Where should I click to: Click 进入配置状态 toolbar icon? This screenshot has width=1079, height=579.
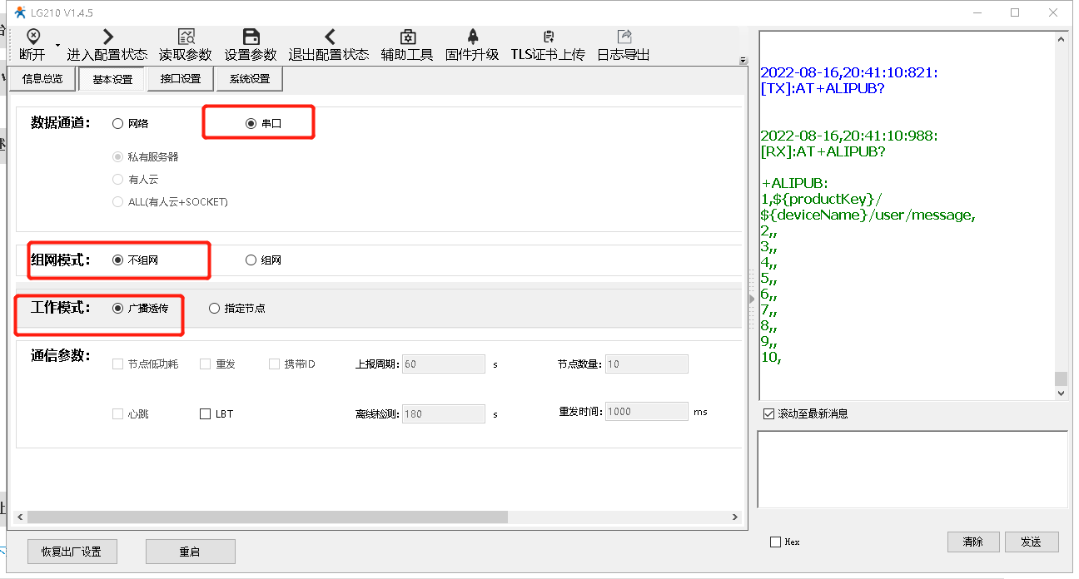(x=107, y=37)
